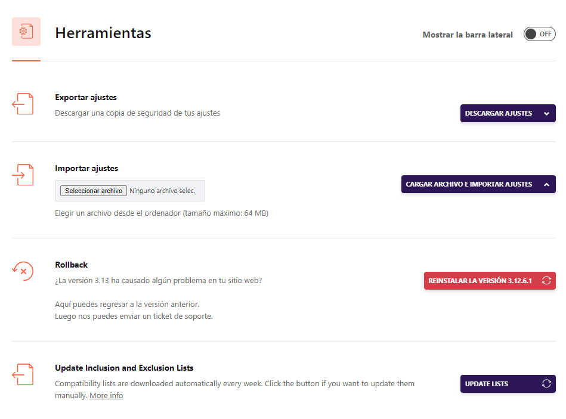The image size is (566, 419).
Task: Click the Herramientas gear header icon
Action: [26, 32]
